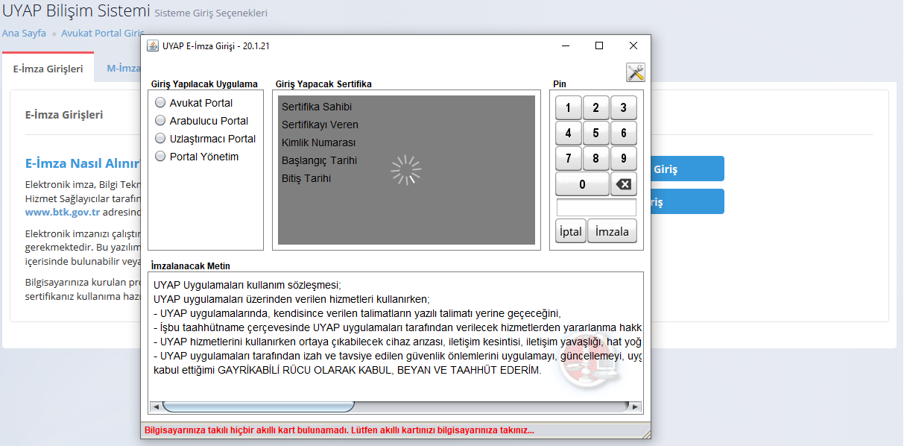Viewport: 904px width, 446px height.
Task: Open the M-İmza tab behind the dialog
Action: (118, 69)
